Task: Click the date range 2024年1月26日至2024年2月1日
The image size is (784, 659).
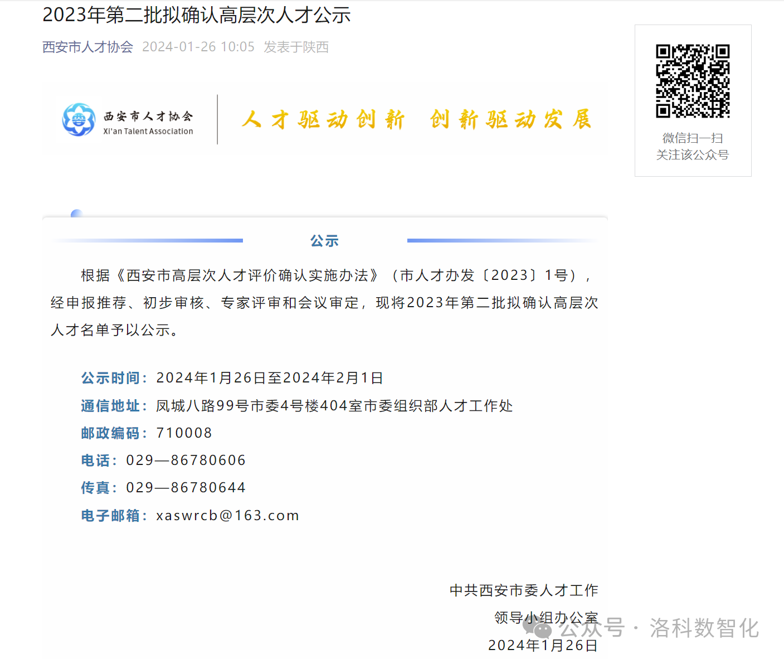Action: pyautogui.click(x=270, y=378)
